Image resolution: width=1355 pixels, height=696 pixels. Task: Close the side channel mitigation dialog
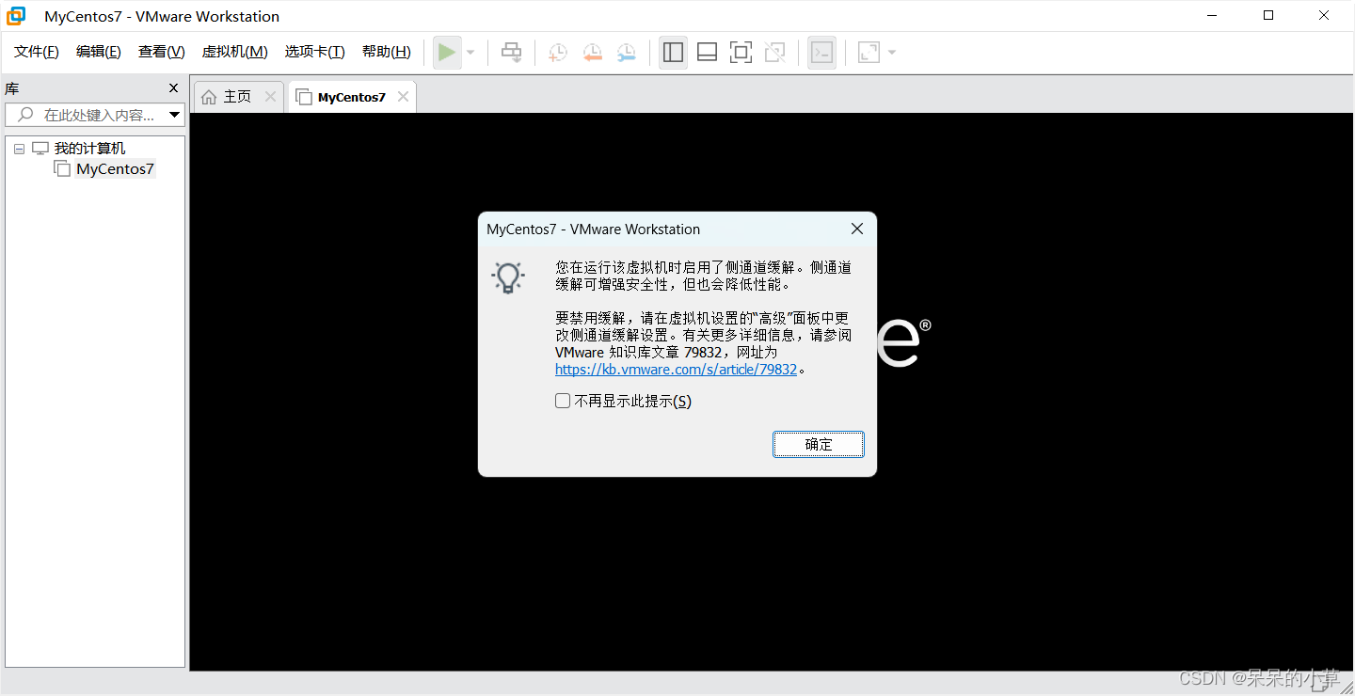[856, 229]
